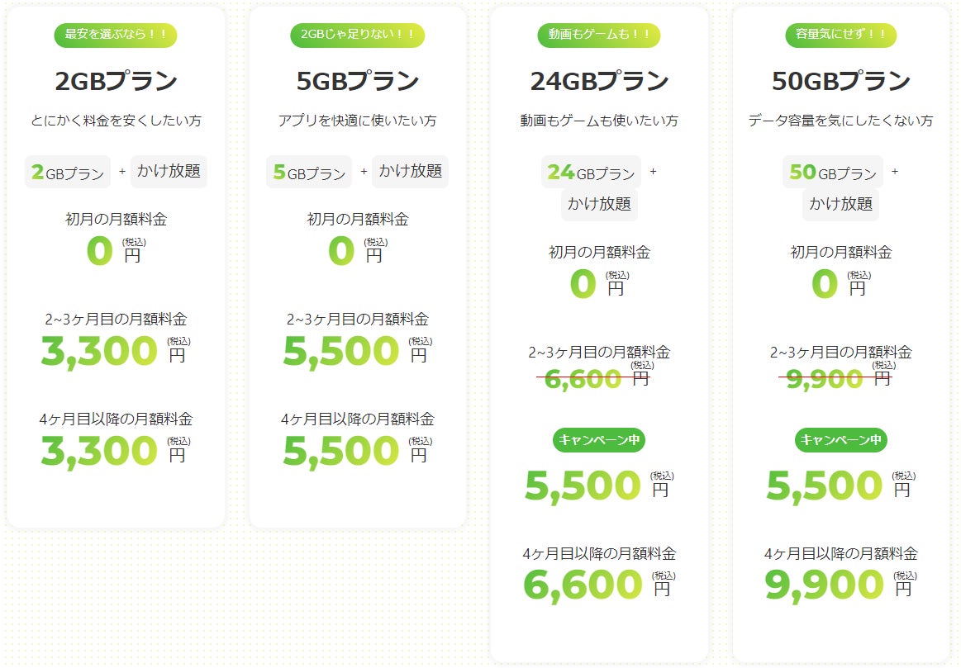
Task: Click the crossed-out 9,900 円 price
Action: [x=835, y=378]
